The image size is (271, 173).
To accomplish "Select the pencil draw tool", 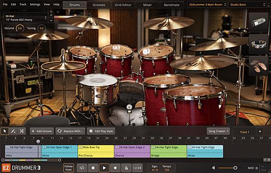I will coord(13,131).
